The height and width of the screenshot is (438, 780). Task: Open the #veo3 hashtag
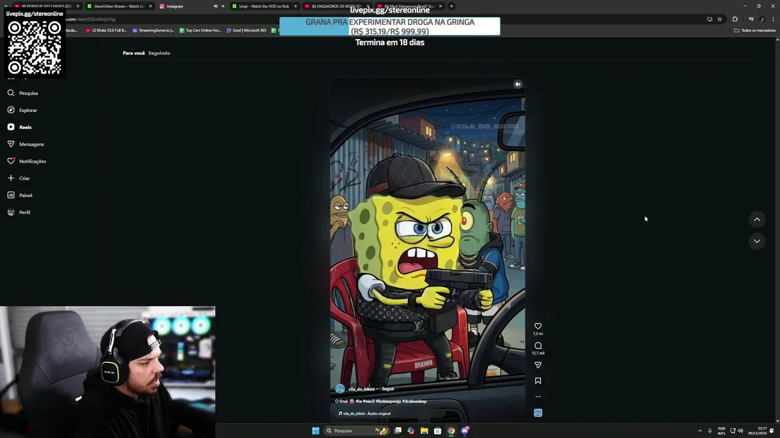pos(368,401)
